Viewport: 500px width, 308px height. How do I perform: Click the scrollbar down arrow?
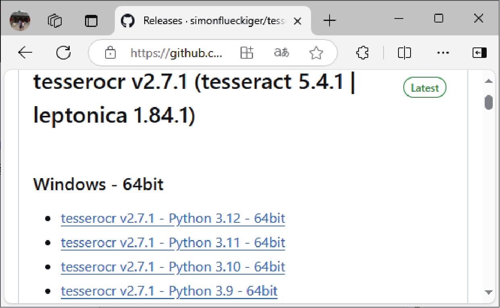489,292
